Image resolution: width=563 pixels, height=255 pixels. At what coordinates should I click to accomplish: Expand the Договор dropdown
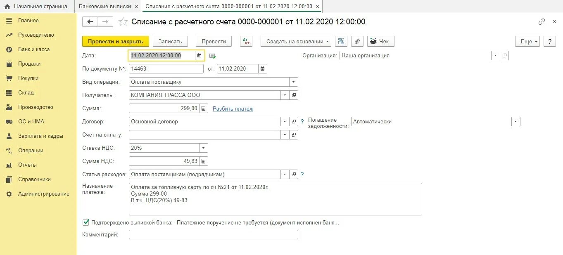pos(285,121)
